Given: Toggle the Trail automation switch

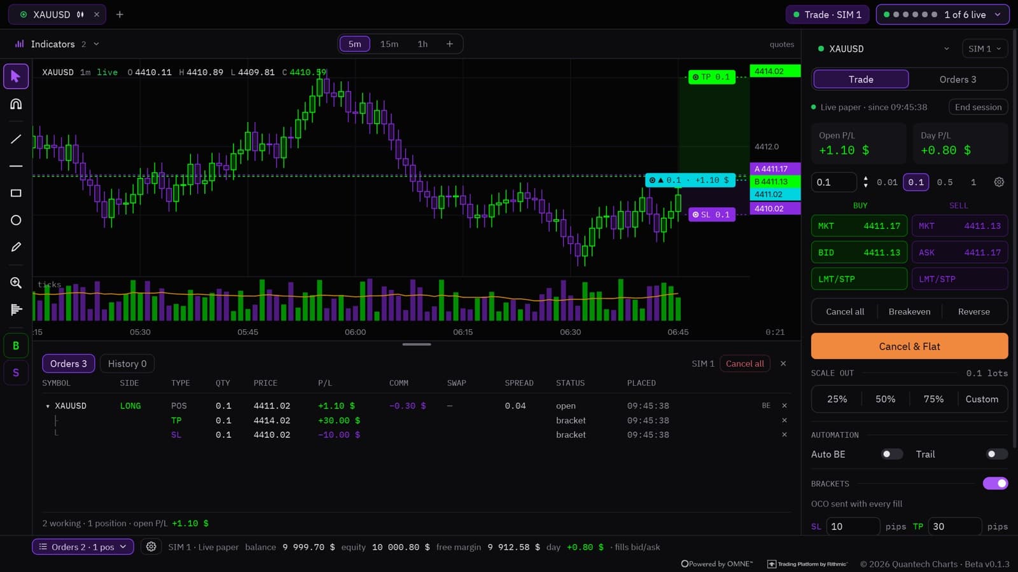Looking at the screenshot, I should click(997, 454).
